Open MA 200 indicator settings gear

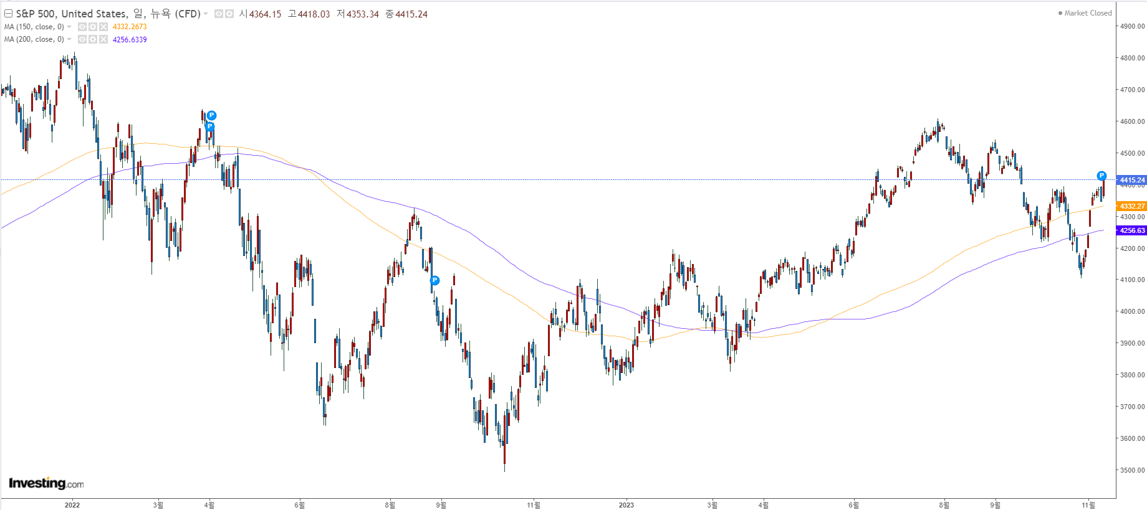[93, 39]
